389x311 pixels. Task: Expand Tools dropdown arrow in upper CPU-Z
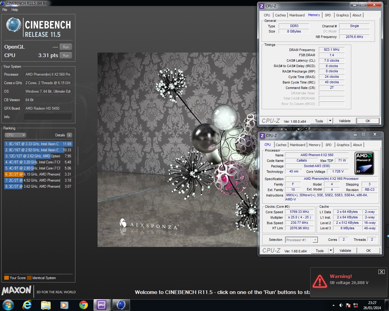click(x=330, y=121)
